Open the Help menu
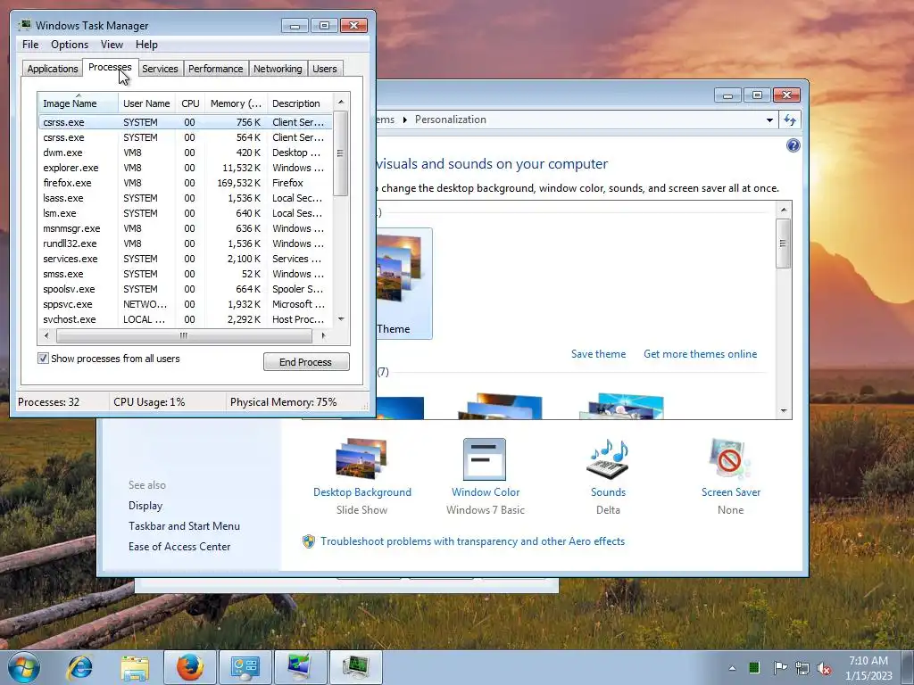Viewport: 914px width, 685px height. 146,45
